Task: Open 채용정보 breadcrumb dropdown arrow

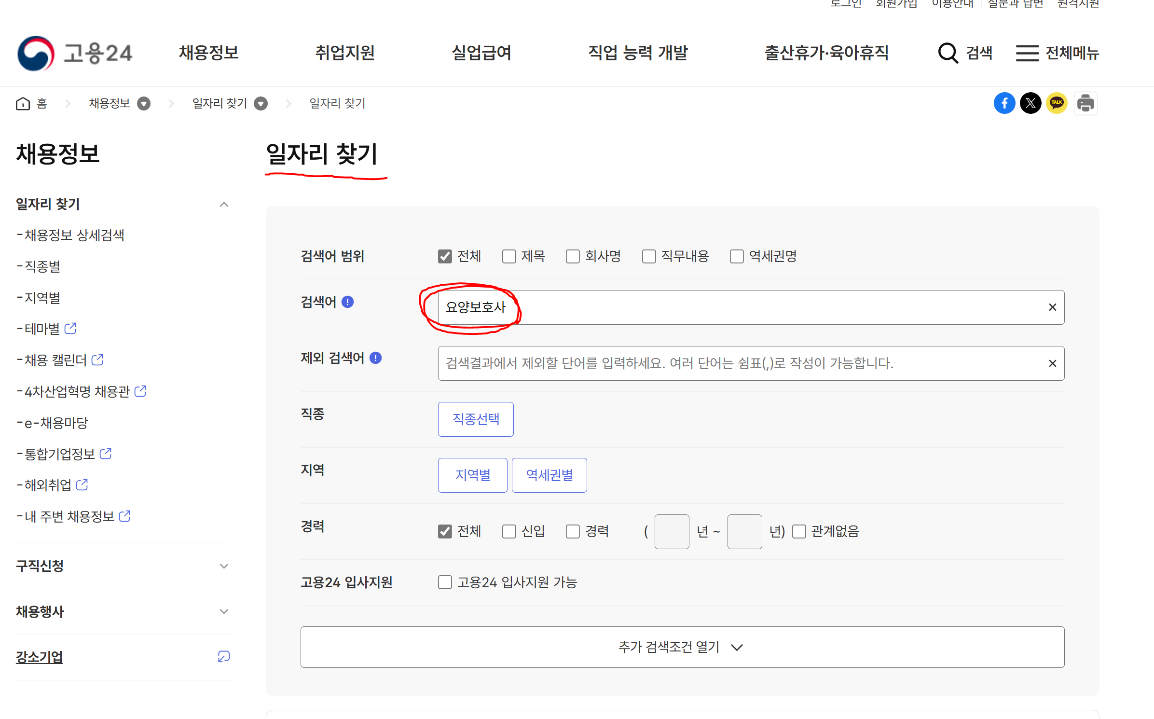Action: click(144, 104)
